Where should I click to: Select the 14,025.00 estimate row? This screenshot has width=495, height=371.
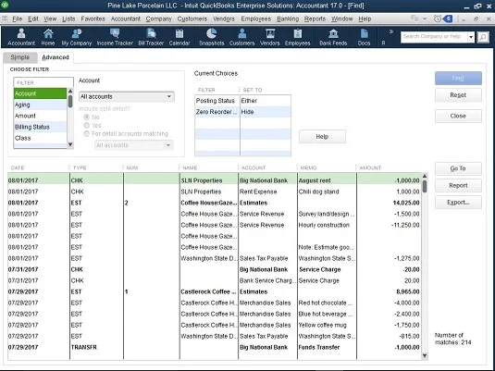214,203
